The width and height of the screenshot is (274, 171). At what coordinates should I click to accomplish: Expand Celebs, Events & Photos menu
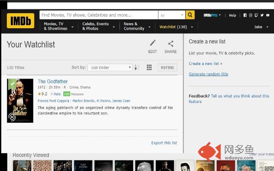[x=99, y=26]
